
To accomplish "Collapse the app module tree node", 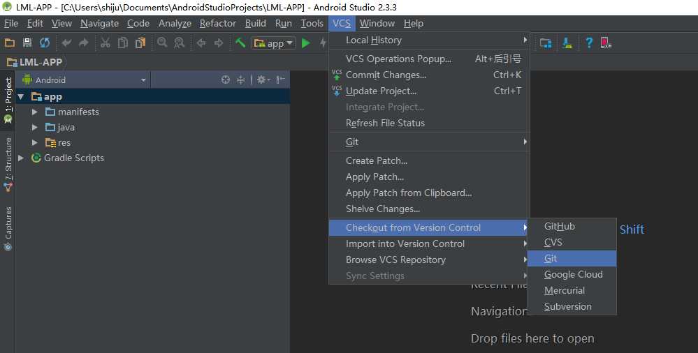I will (x=21, y=96).
